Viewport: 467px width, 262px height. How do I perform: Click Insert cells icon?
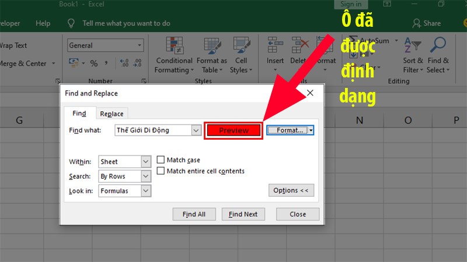click(x=275, y=45)
